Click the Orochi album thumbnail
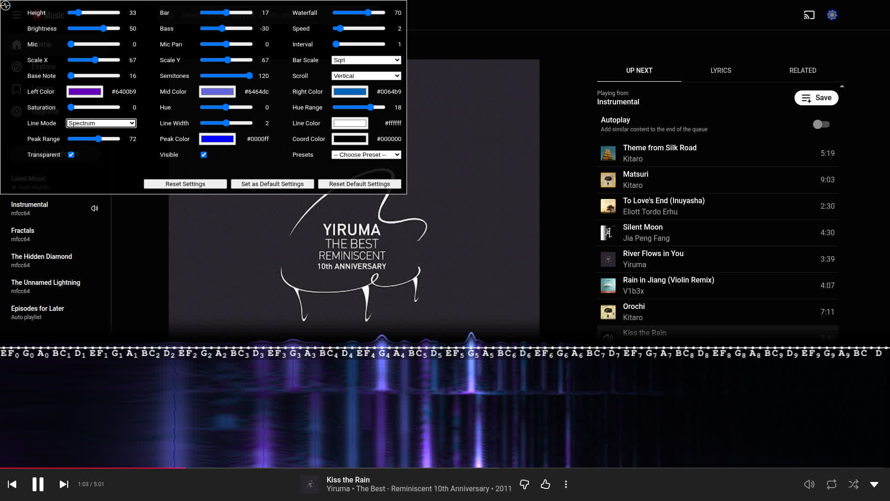 point(608,312)
